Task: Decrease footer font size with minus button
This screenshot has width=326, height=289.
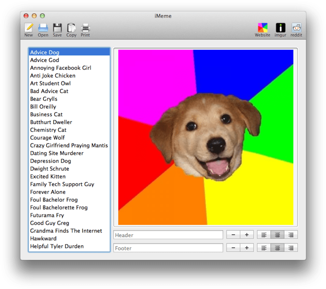Action: point(233,248)
